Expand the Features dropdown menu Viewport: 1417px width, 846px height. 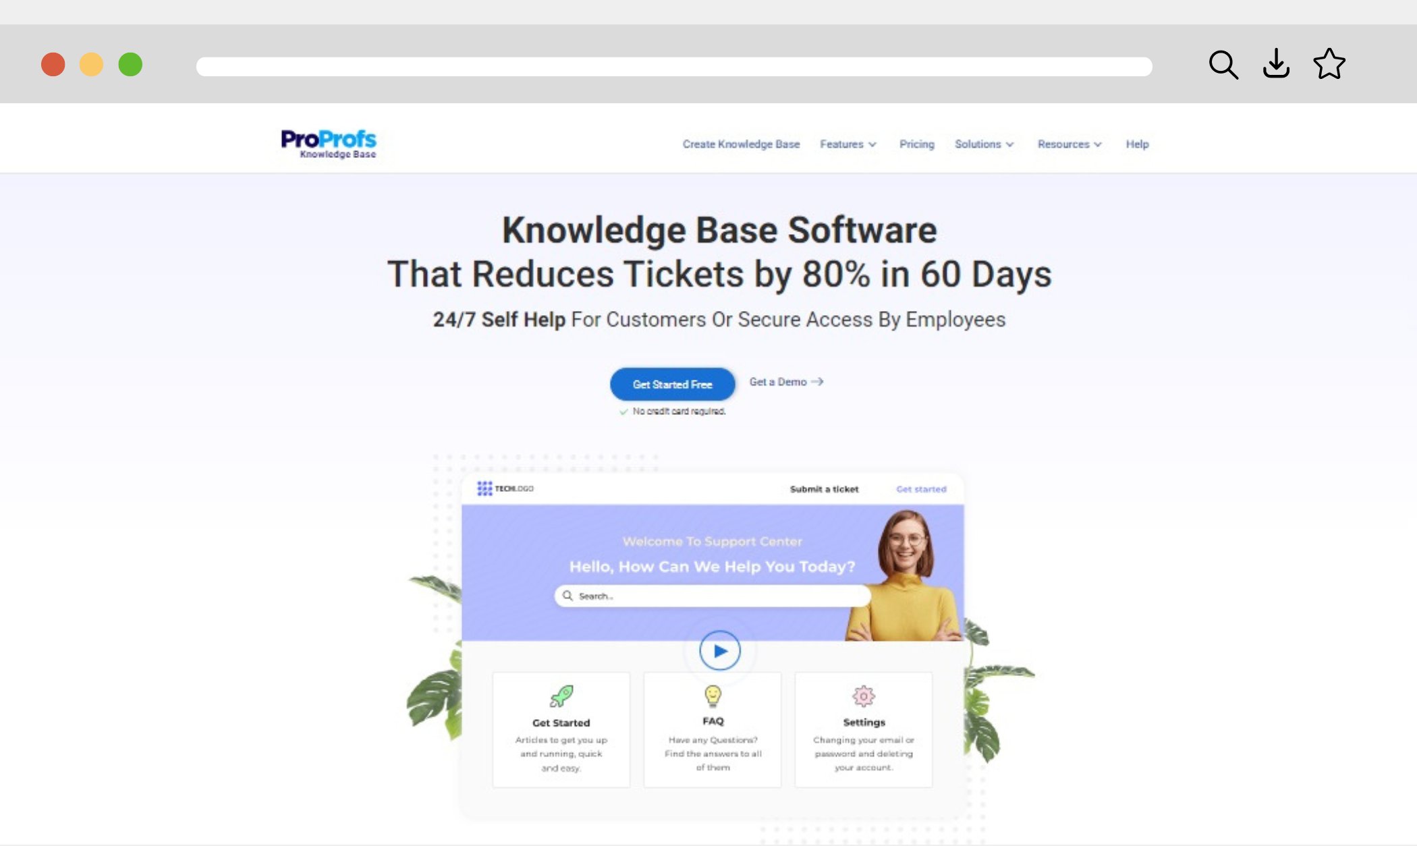(848, 144)
